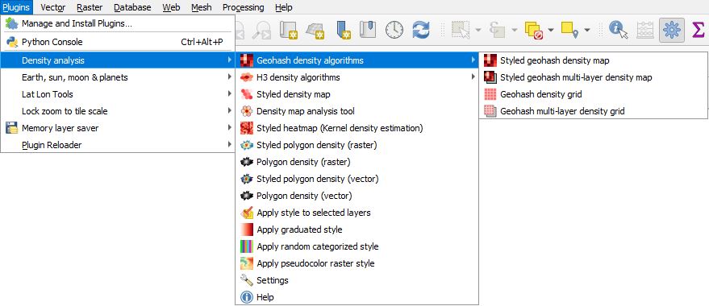Click the H3 density algorithms hexagon icon

(x=247, y=77)
